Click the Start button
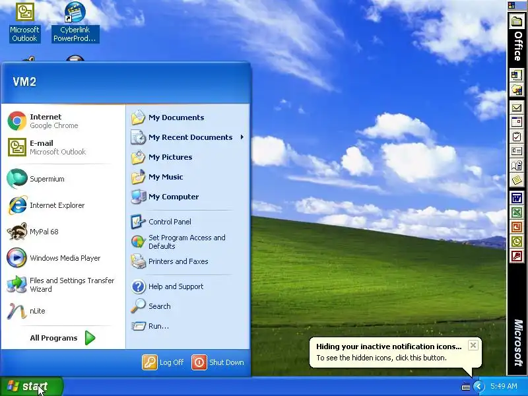 point(31,386)
